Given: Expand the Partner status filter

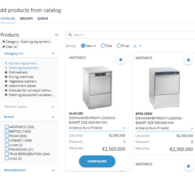Looking at the screenshot, I should [x=29, y=107].
